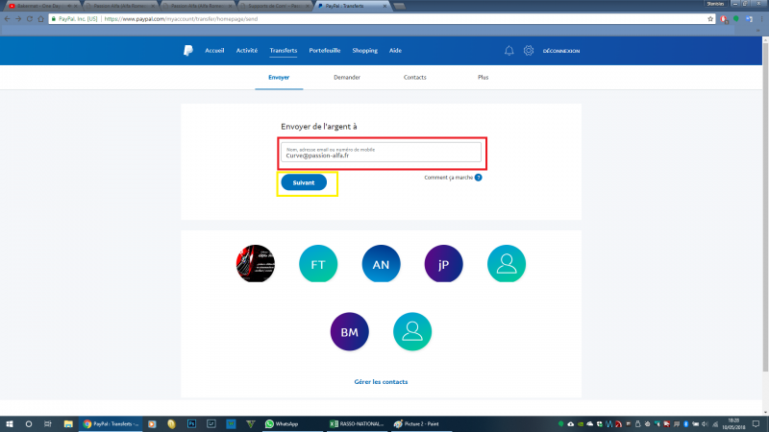Bookmark page with the star icon

click(709, 18)
